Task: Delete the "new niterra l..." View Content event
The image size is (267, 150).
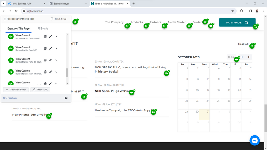Action: tap(45, 72)
